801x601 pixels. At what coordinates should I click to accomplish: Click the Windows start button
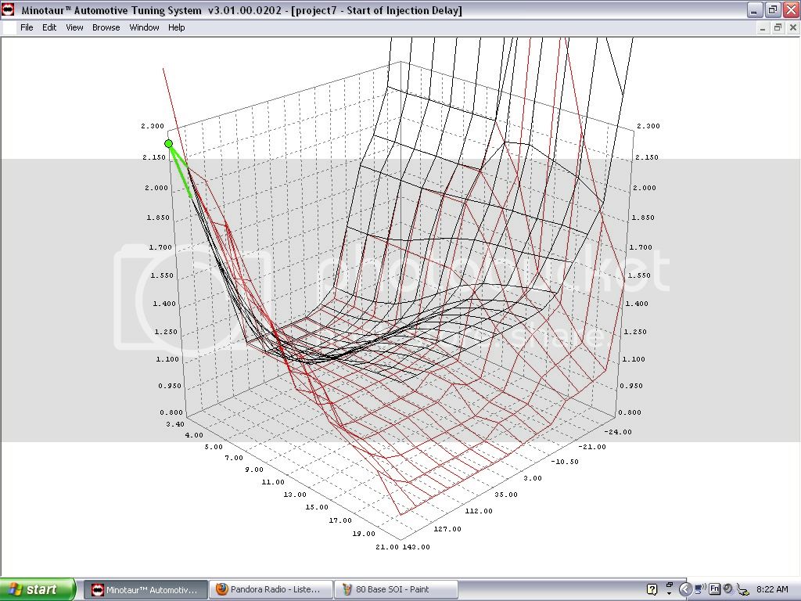[x=38, y=589]
